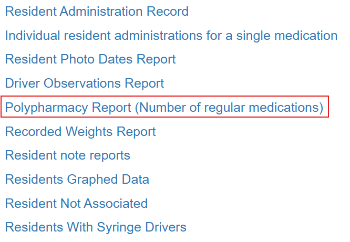View Residents Graphed Data

coord(77,180)
